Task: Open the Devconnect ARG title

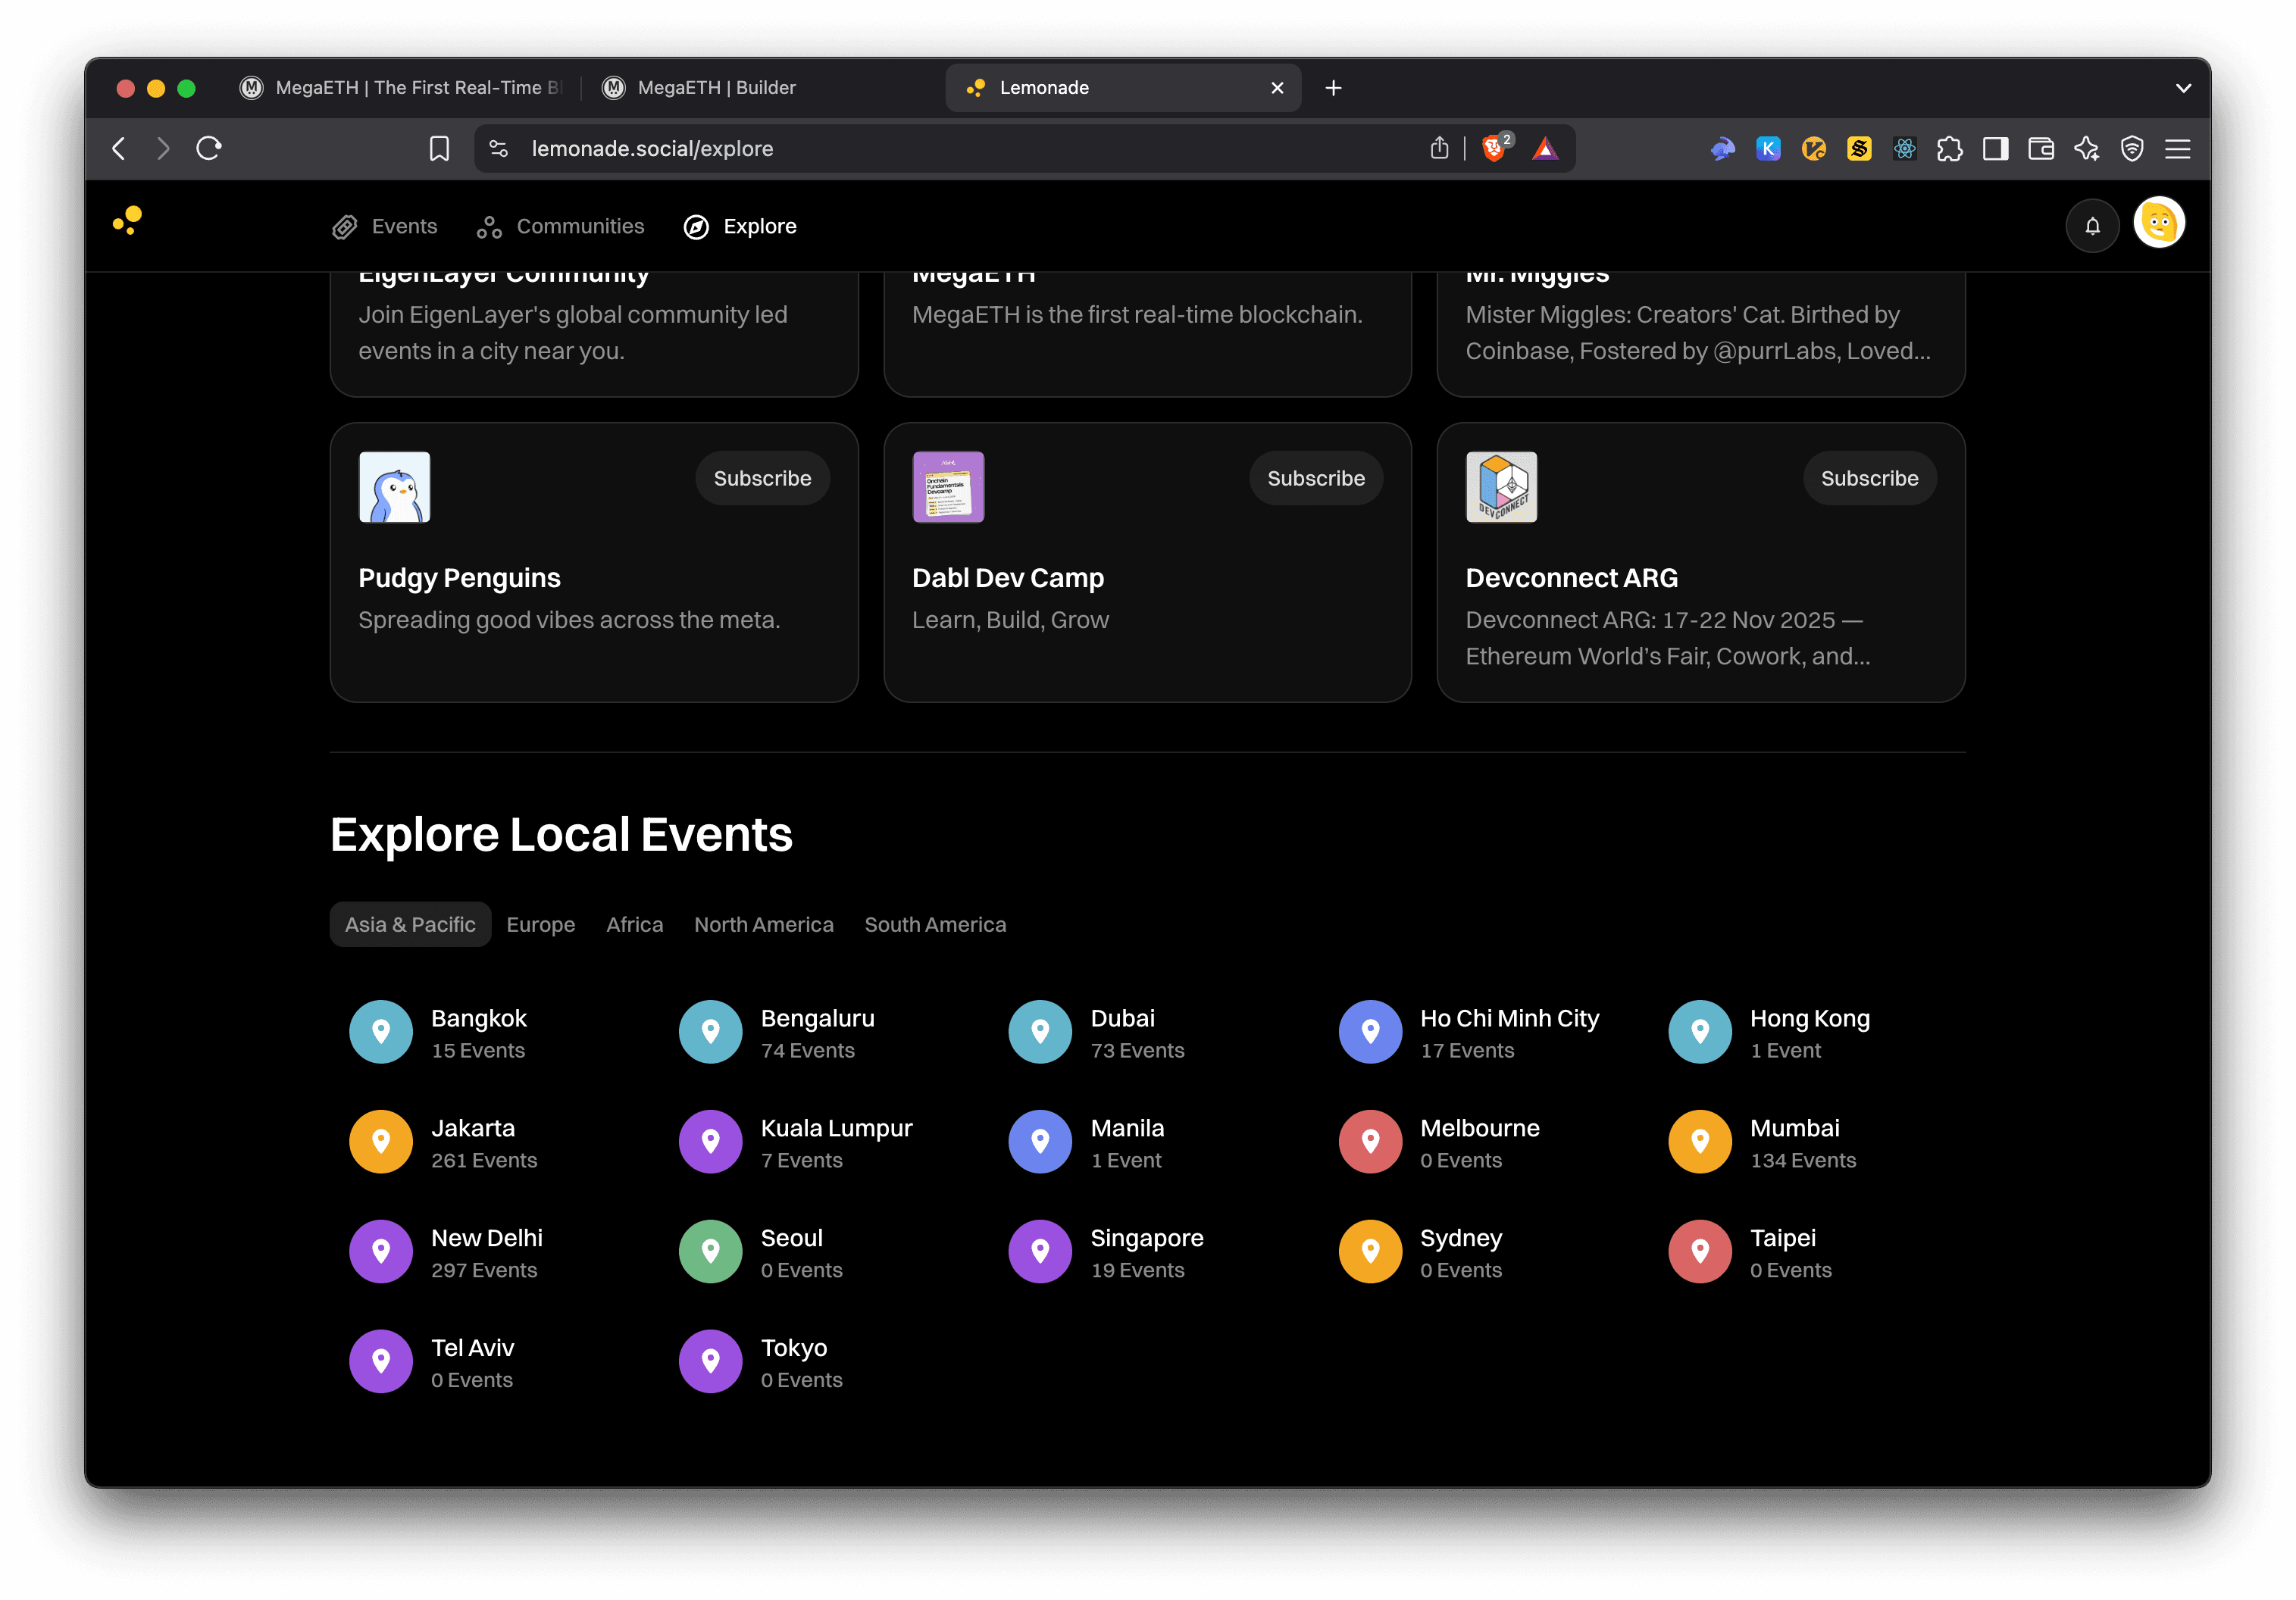Action: 1571,579
